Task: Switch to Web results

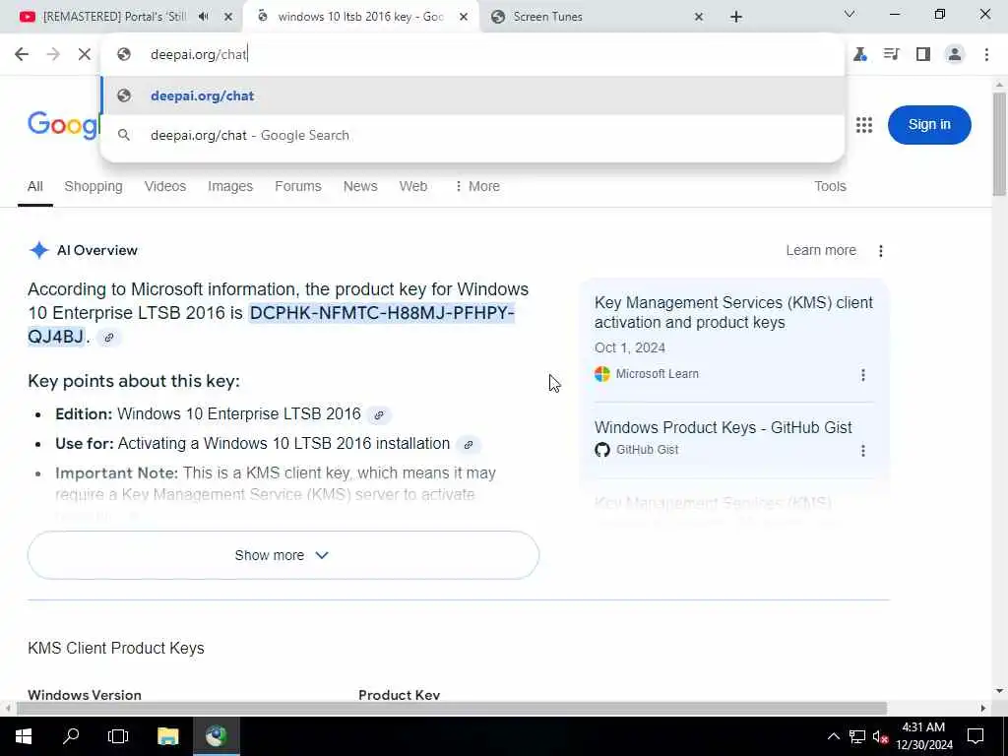Action: (412, 186)
